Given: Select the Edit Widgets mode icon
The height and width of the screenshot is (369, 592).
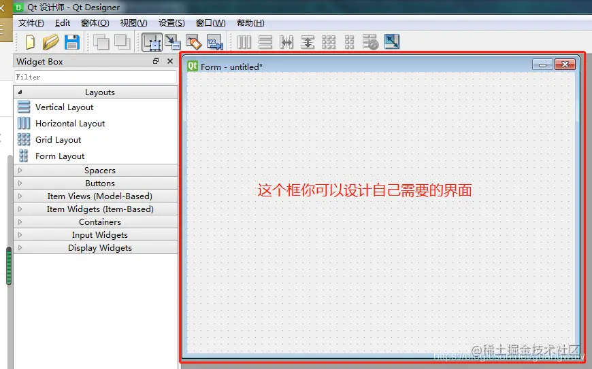Looking at the screenshot, I should click(152, 42).
